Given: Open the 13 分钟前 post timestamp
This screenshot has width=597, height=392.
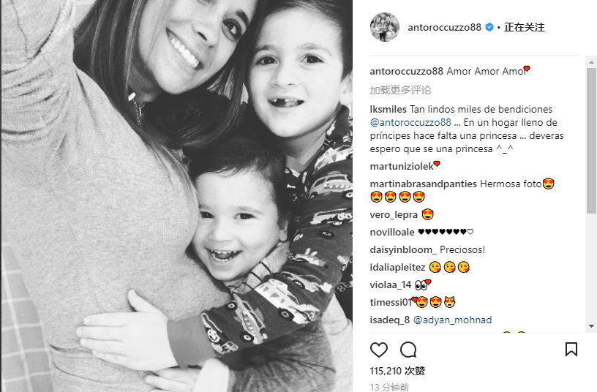Looking at the screenshot, I should (389, 387).
